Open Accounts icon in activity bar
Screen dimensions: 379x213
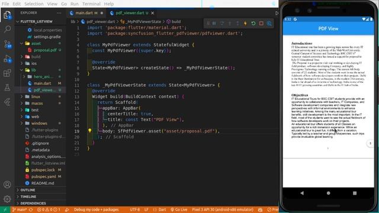tap(7, 185)
